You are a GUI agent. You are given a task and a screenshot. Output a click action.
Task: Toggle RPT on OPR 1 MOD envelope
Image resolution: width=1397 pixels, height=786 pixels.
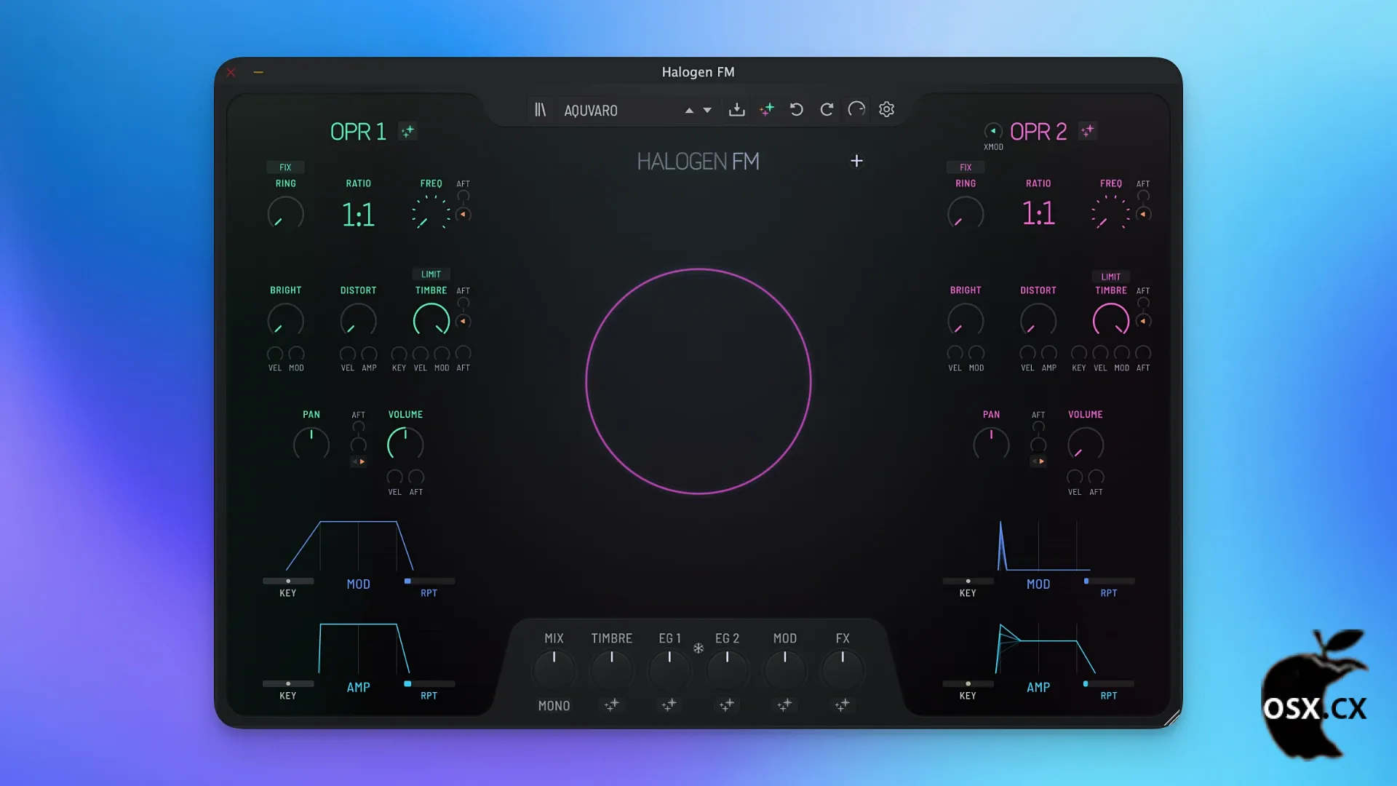429,593
